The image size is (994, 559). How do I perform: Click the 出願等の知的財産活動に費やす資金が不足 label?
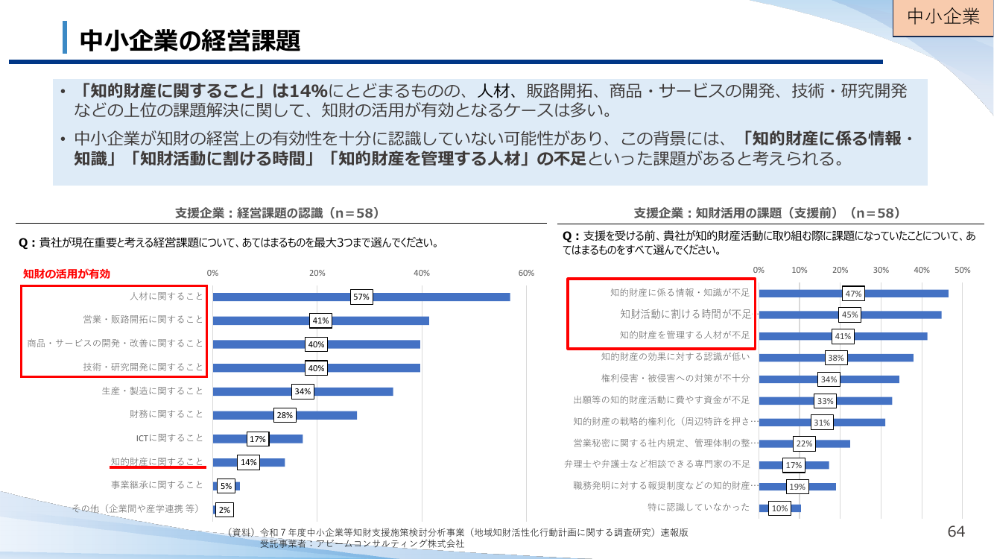tap(661, 400)
